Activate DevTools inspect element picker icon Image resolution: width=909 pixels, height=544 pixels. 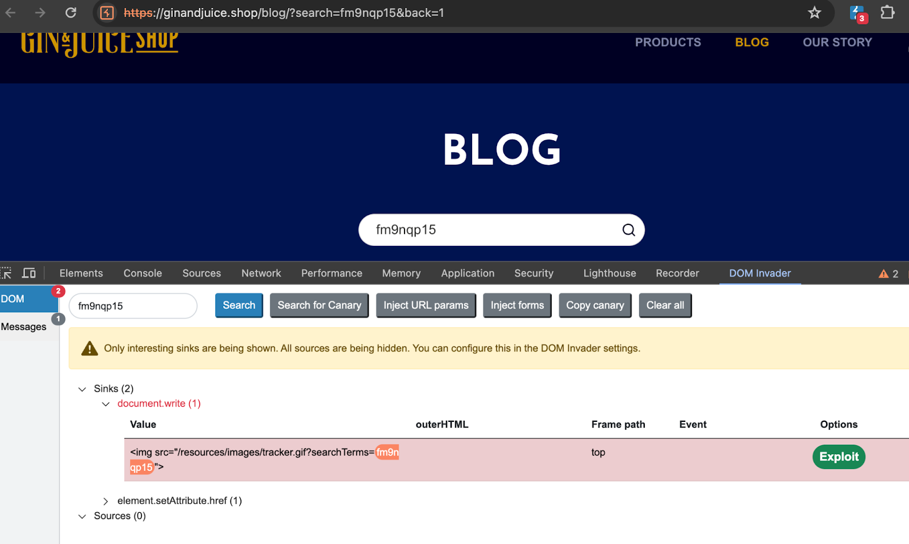pos(6,273)
